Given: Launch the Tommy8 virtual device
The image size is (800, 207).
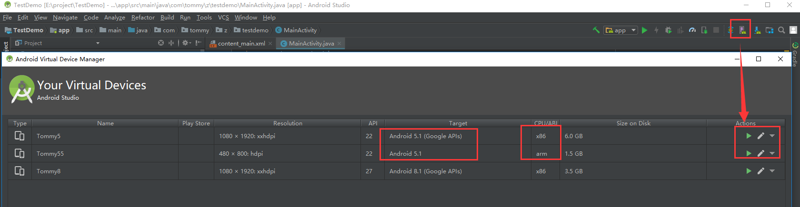Looking at the screenshot, I should (749, 171).
